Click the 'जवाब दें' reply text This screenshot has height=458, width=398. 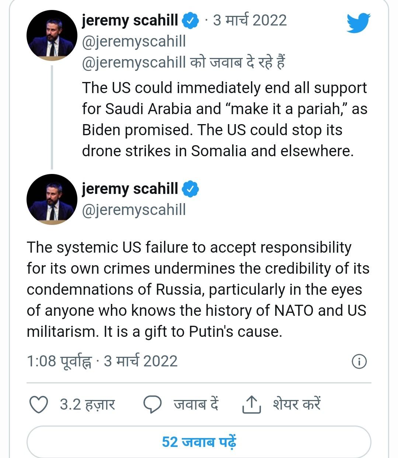(196, 404)
